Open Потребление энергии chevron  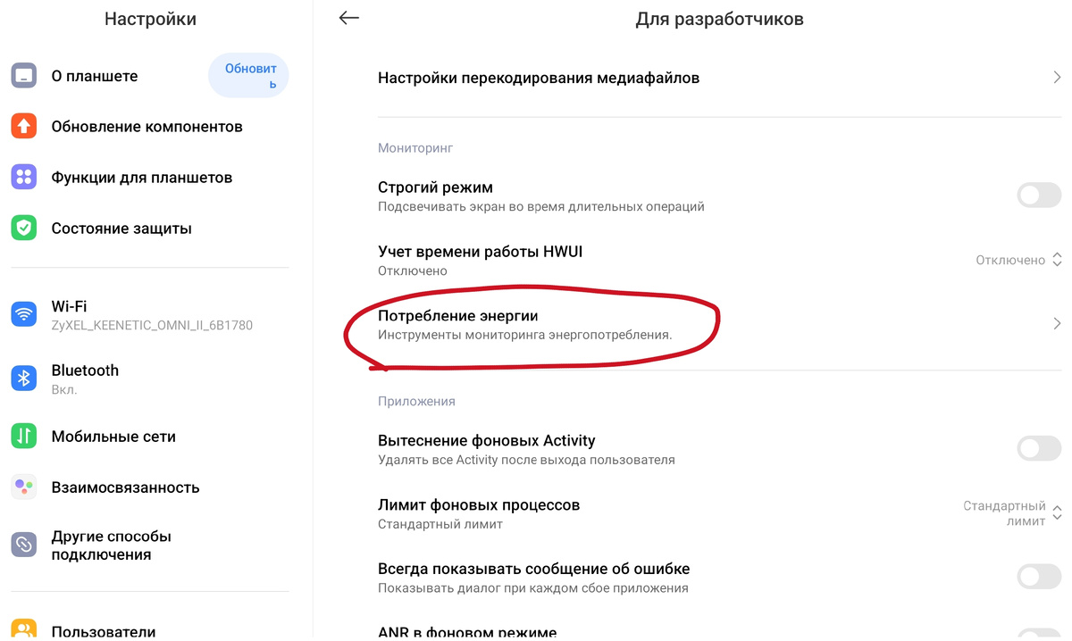[1057, 324]
